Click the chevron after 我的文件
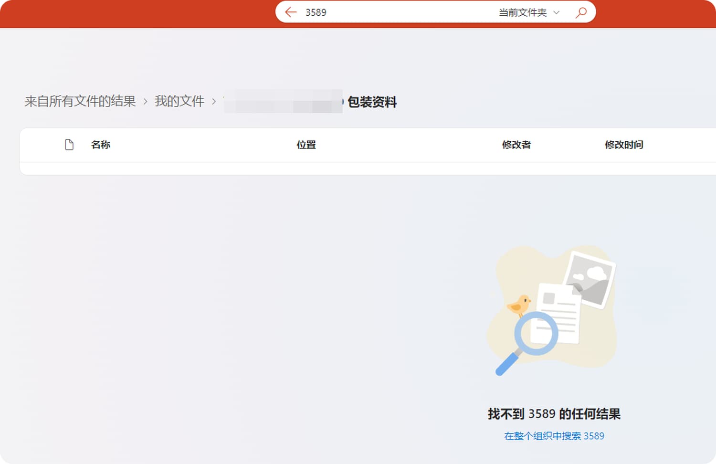 pyautogui.click(x=214, y=102)
